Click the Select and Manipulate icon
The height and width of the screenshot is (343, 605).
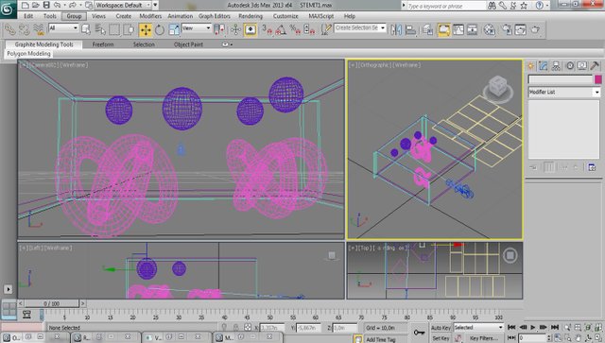pyautogui.click(x=235, y=29)
